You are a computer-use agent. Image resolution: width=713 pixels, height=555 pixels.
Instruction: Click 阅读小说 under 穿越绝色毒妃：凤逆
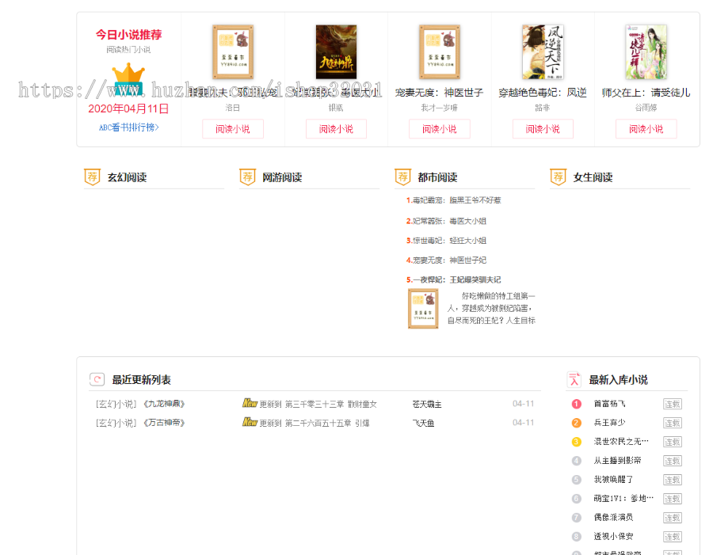tap(543, 128)
